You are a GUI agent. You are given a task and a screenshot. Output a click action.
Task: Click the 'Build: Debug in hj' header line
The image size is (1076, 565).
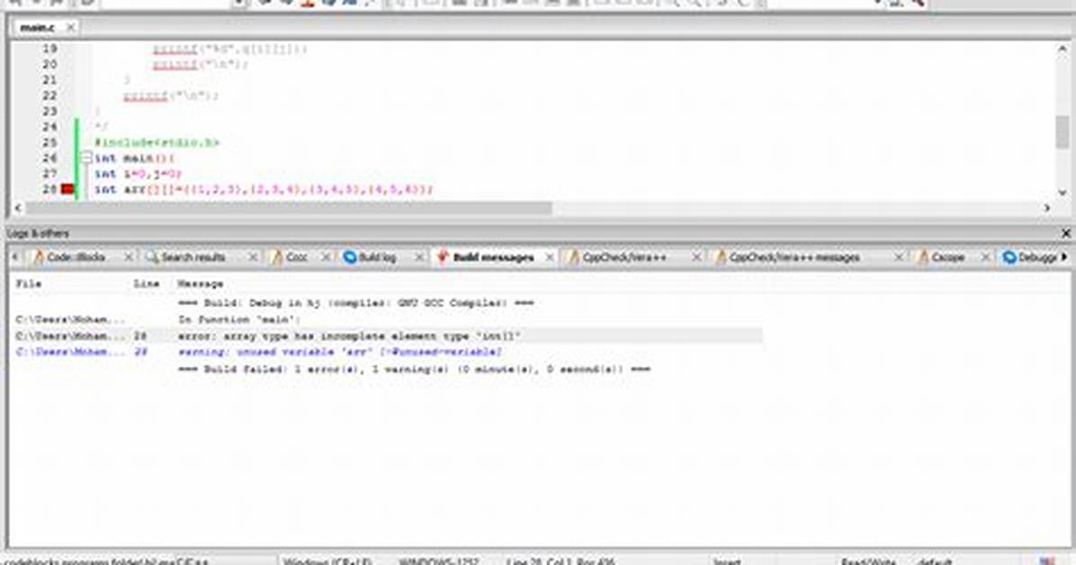pos(355,303)
